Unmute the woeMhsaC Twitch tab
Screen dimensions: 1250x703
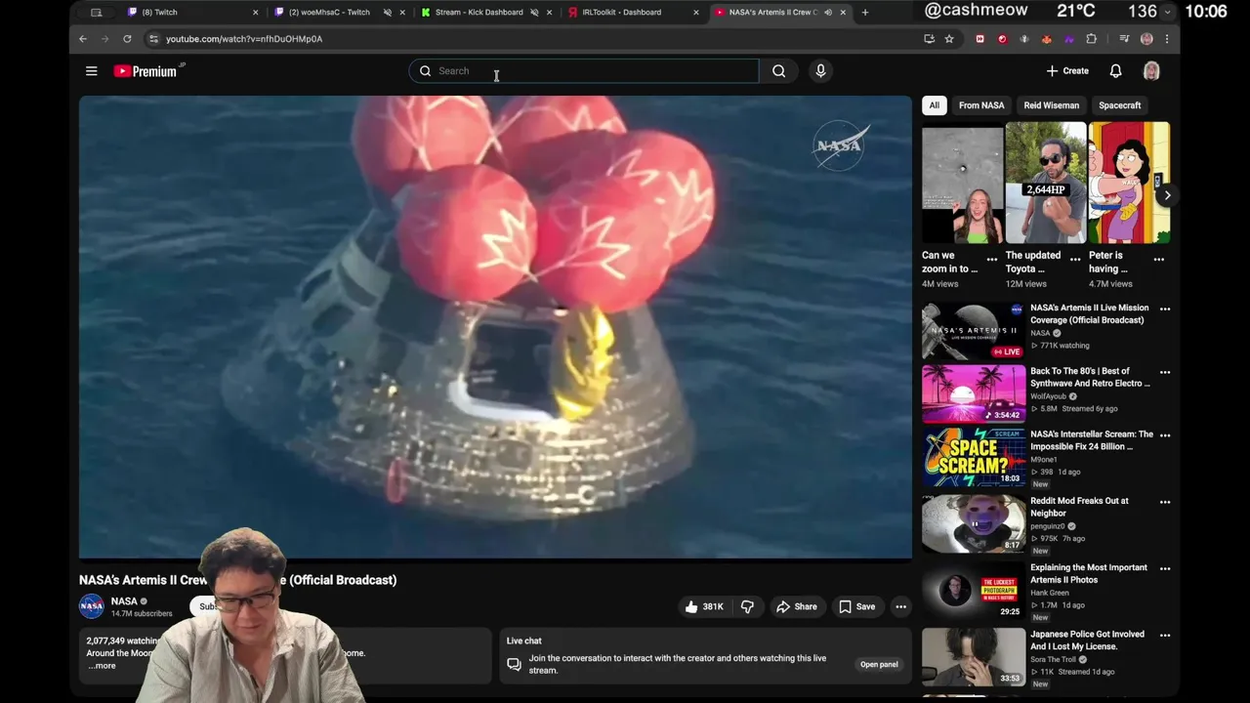[388, 13]
